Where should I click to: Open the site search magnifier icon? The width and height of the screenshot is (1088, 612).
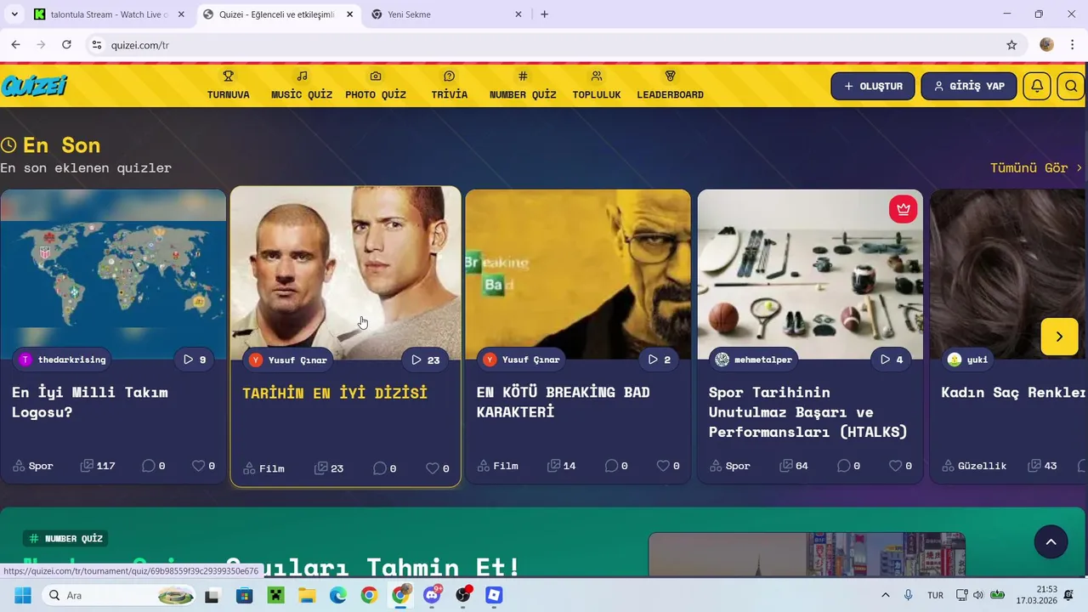tap(1071, 86)
